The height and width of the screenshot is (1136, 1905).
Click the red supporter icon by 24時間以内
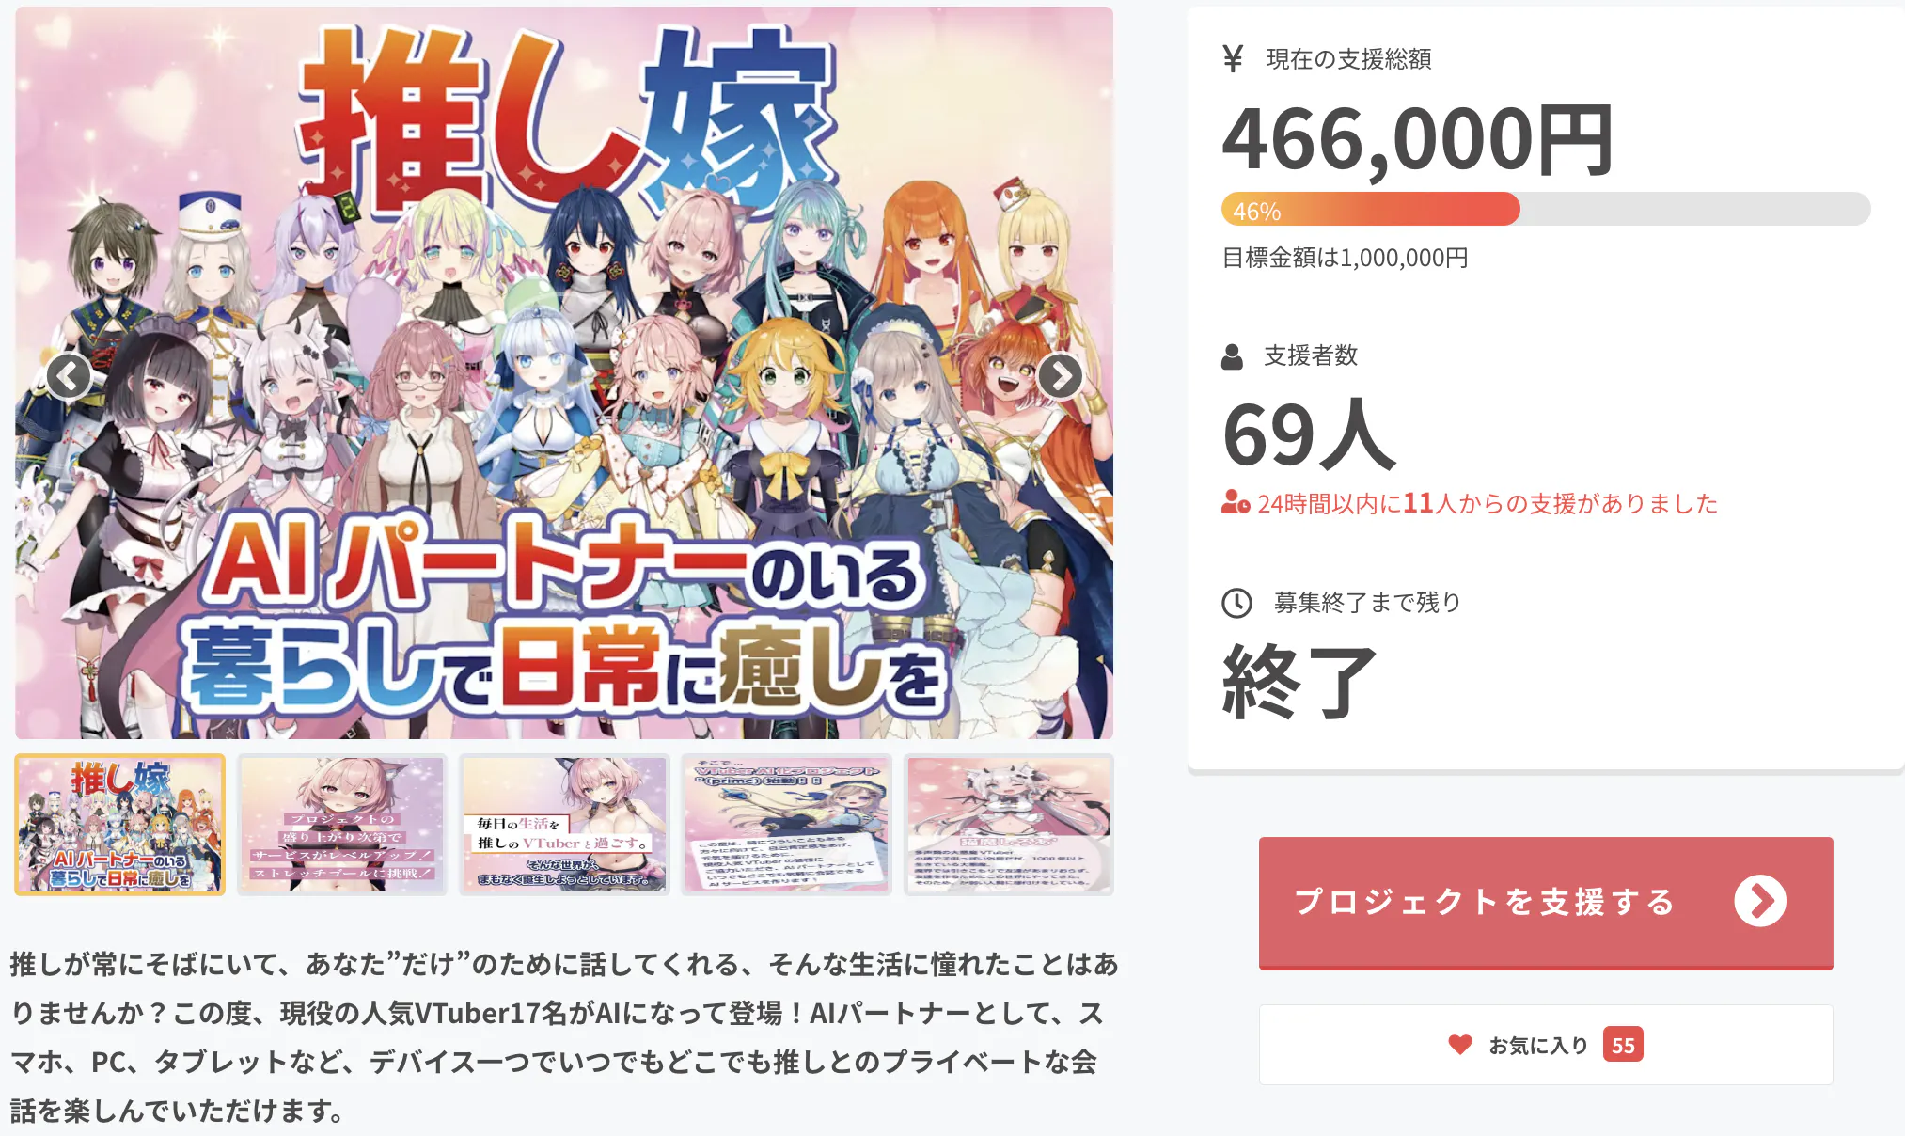1236,503
